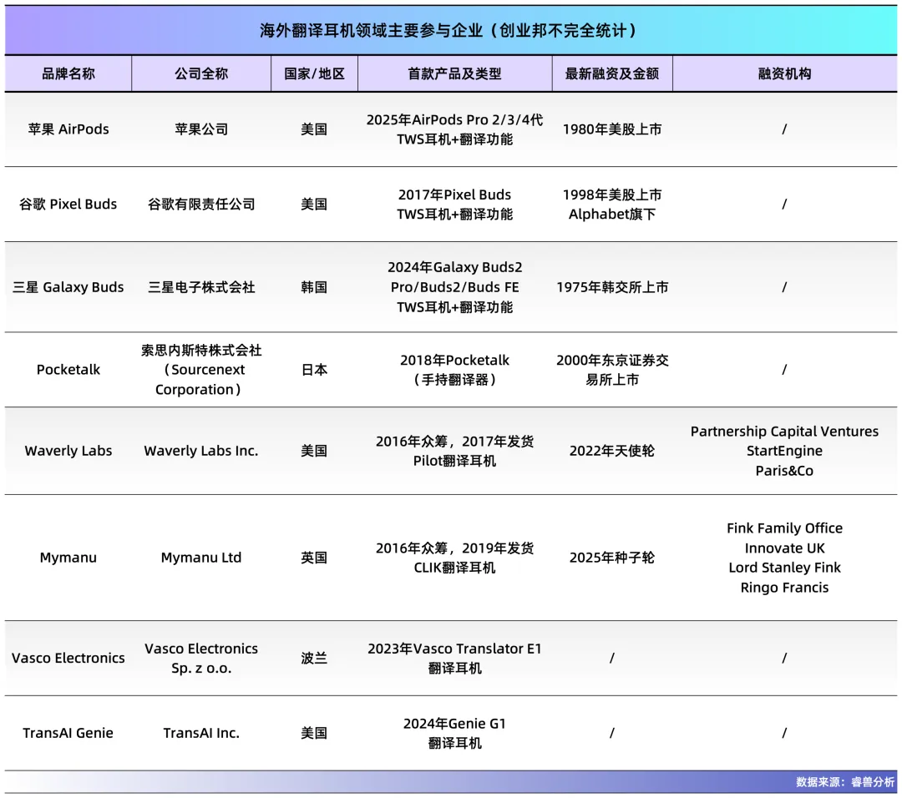902x798 pixels.
Task: Click the 1998年美股上市 Alphabet旗下 cell
Action: (612, 205)
